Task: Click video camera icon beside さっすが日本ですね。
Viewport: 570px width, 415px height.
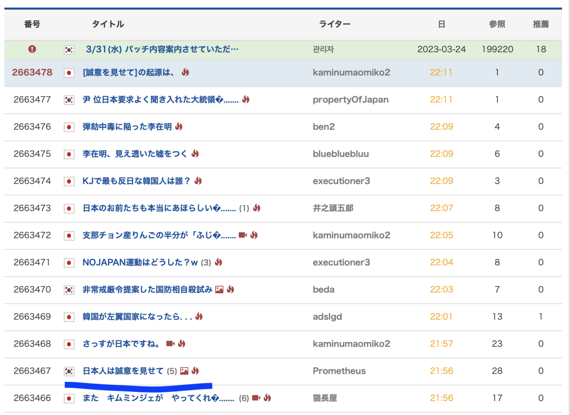Action: click(170, 343)
